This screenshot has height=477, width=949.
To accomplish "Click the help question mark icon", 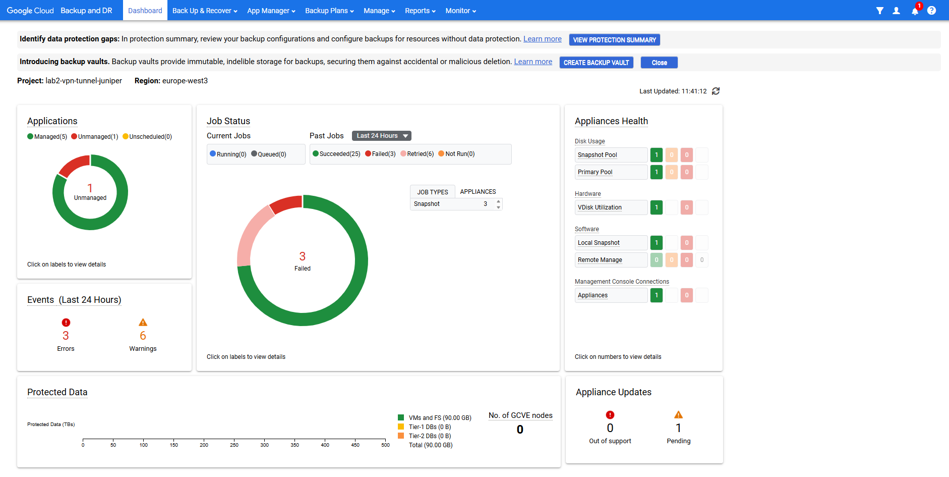I will click(931, 11).
